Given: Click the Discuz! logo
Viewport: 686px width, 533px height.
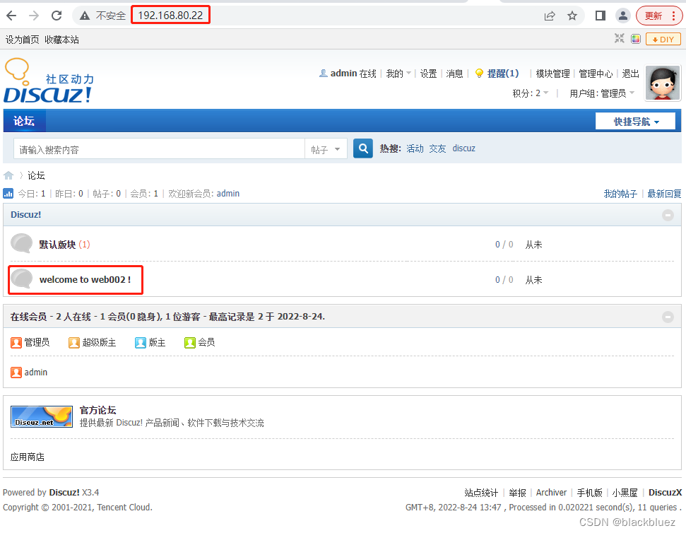Looking at the screenshot, I should click(x=49, y=81).
